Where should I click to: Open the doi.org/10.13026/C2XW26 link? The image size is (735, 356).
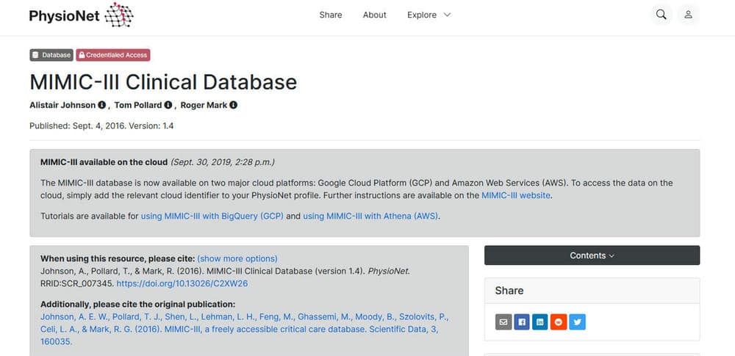coord(182,283)
